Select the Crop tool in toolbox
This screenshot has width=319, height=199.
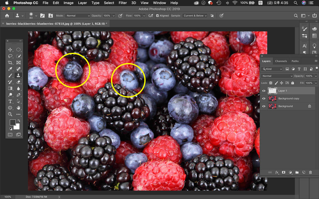tap(10, 63)
